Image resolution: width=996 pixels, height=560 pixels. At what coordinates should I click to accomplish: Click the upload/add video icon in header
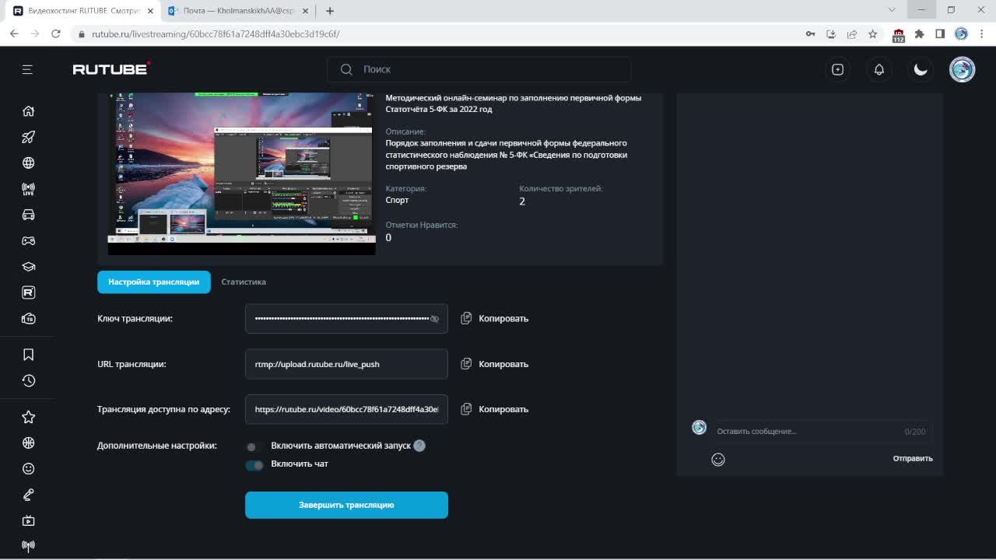837,69
